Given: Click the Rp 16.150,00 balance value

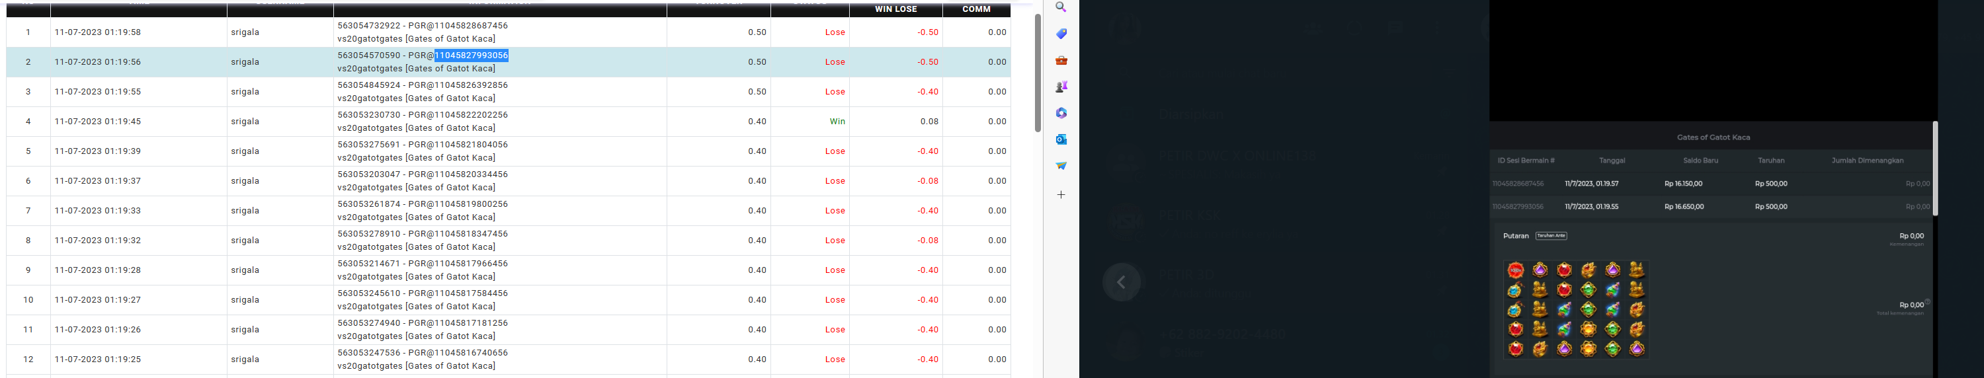Looking at the screenshot, I should (1683, 183).
